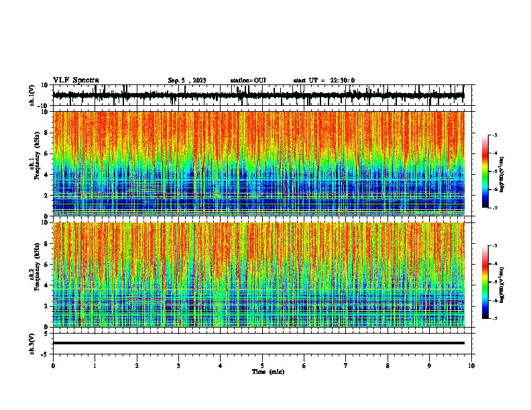Click the "ch.1(V)" axis label
531x410 pixels.
(32, 95)
